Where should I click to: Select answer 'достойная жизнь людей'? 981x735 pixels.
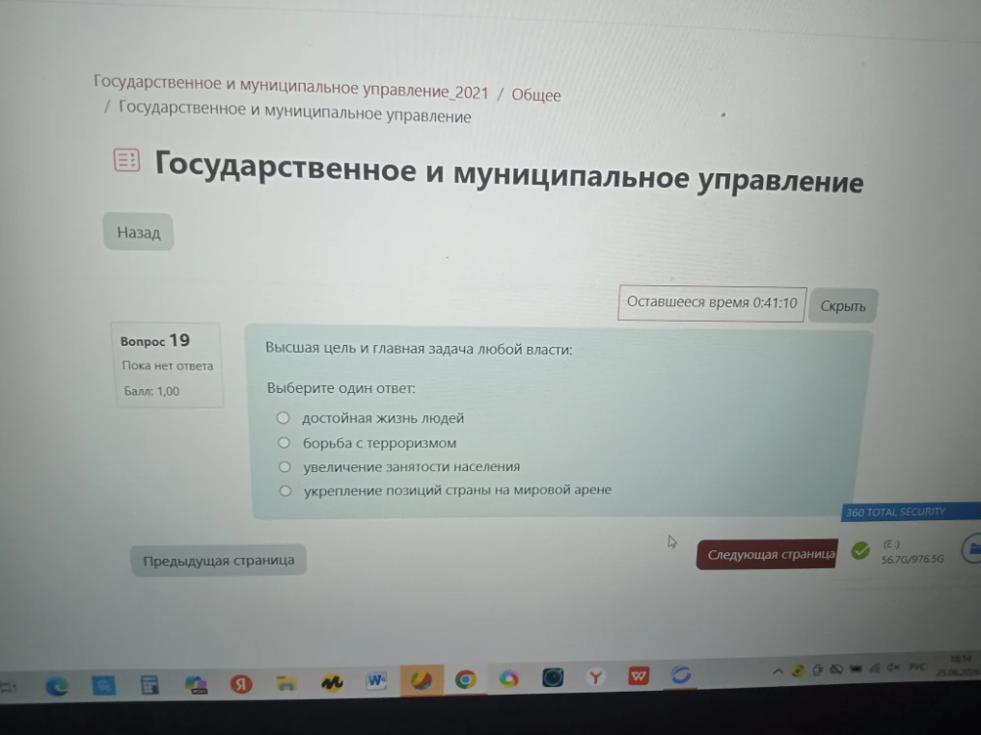pyautogui.click(x=283, y=417)
